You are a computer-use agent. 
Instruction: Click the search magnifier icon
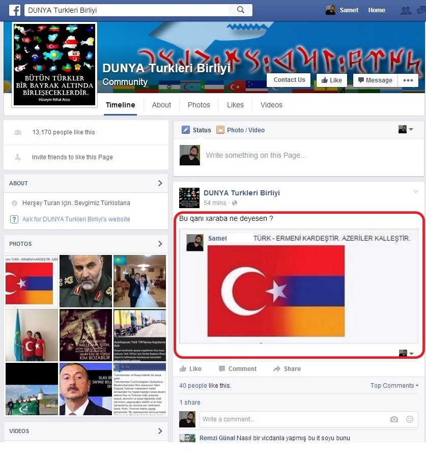[241, 10]
